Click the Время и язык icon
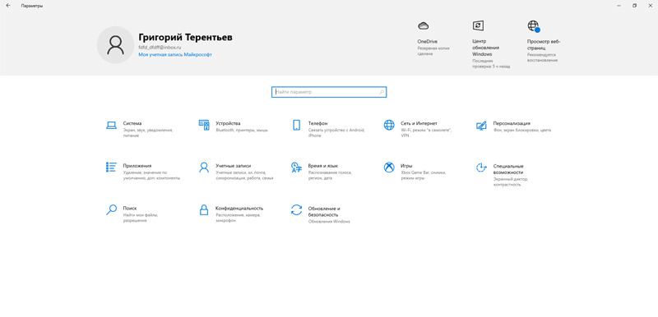The height and width of the screenshot is (317, 658). click(x=296, y=167)
